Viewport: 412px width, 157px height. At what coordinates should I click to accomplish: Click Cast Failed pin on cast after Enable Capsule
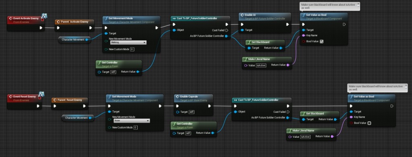(288, 112)
